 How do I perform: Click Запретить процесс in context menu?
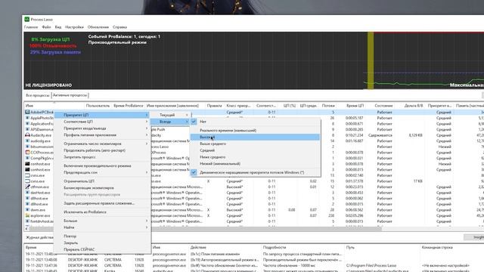(x=102, y=157)
